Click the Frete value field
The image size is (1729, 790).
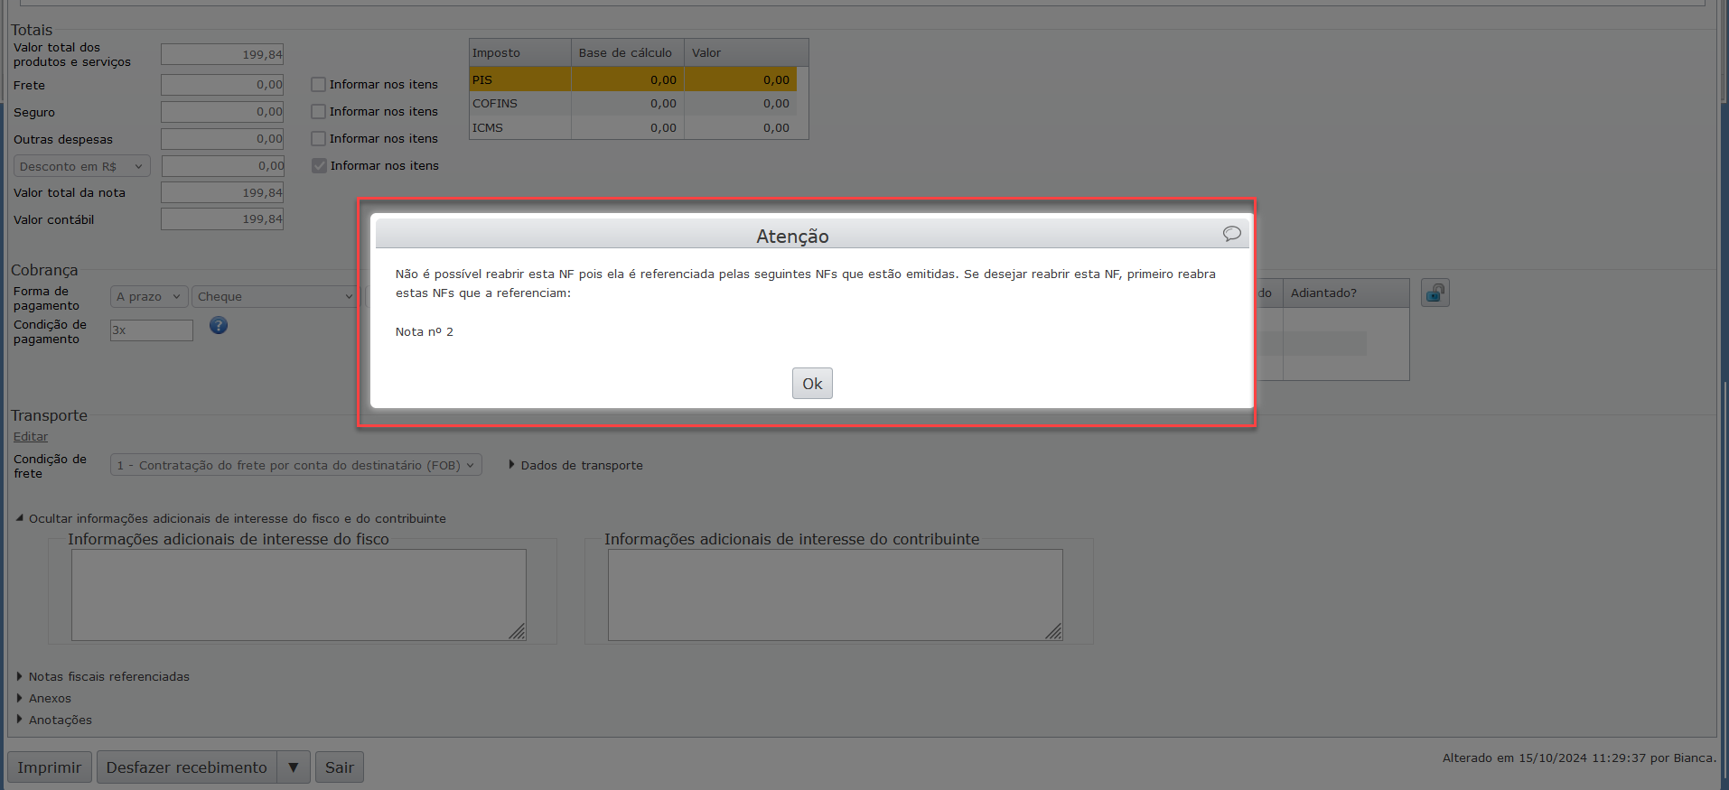(222, 85)
